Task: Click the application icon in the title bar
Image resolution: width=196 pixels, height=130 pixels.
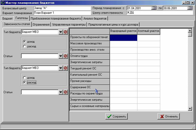Action: click(3, 3)
